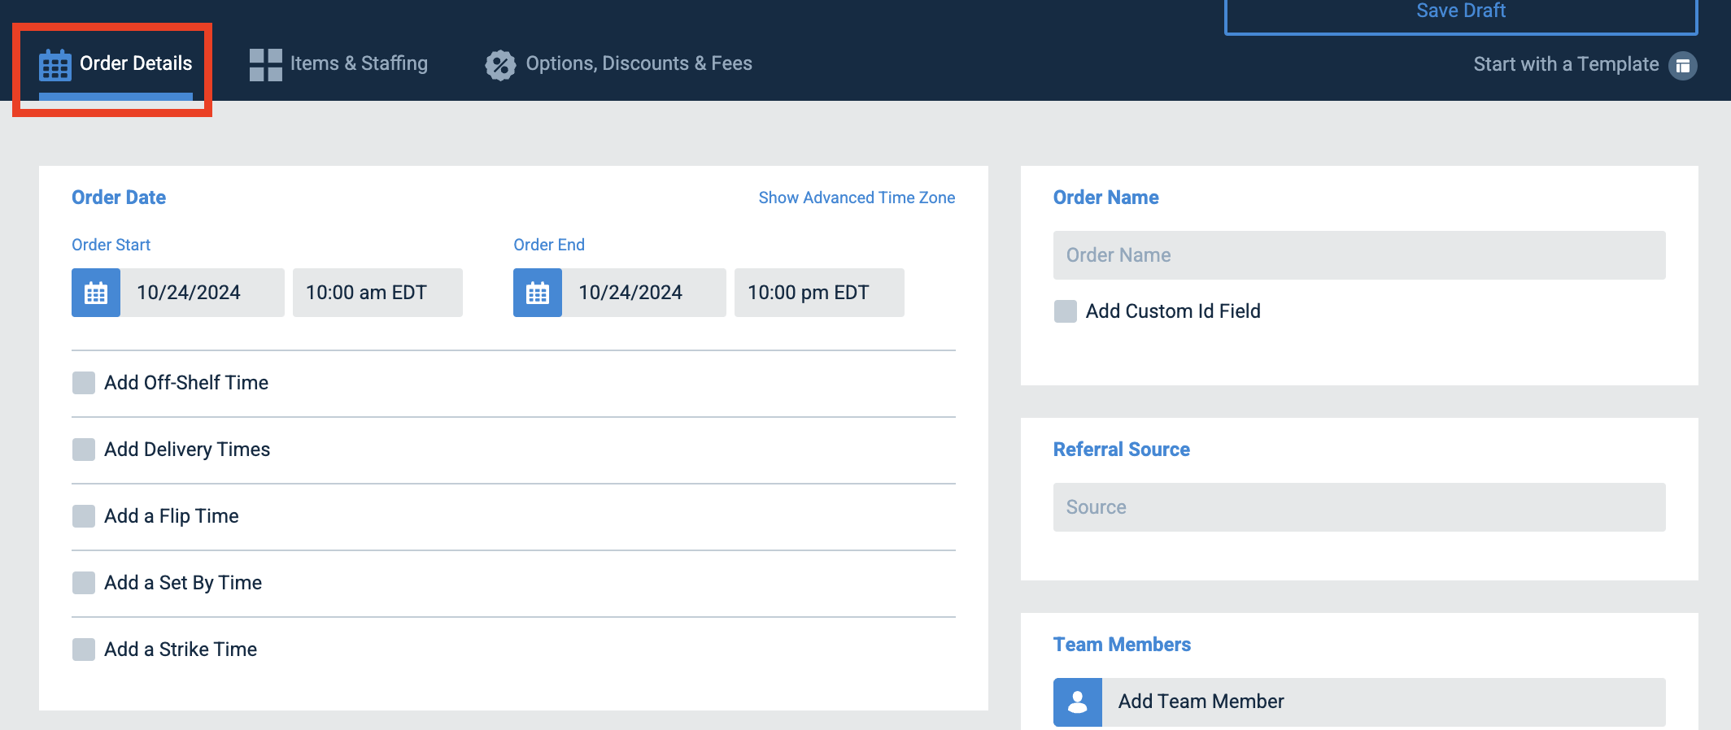This screenshot has width=1731, height=730.
Task: Click the Items & Staffing grid icon
Action: click(x=266, y=65)
